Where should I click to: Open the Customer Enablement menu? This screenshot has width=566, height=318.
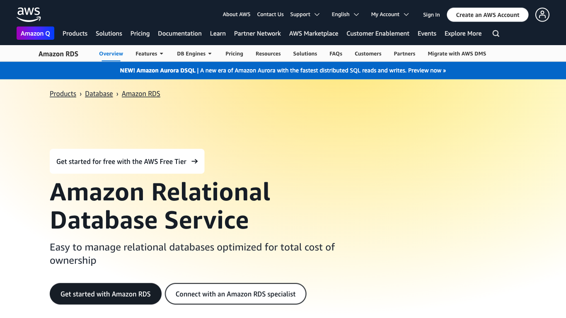click(378, 34)
